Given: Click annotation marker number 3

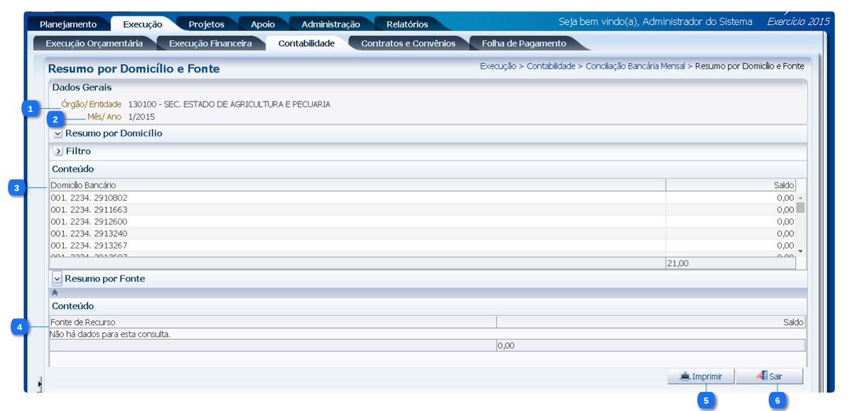Looking at the screenshot, I should 17,188.
